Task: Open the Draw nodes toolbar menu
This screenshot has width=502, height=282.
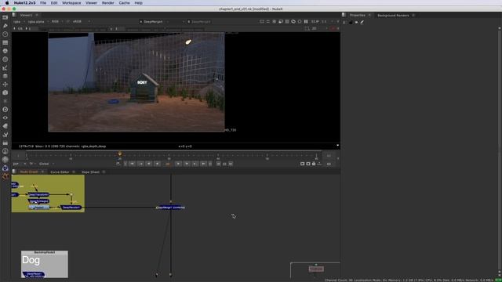Action: 5,26
